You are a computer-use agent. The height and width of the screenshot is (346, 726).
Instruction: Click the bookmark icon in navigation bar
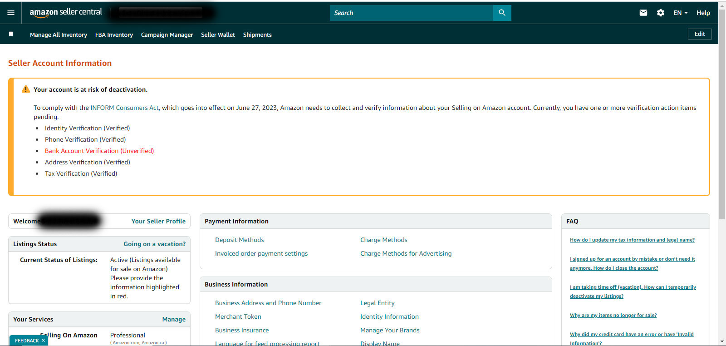(x=11, y=34)
